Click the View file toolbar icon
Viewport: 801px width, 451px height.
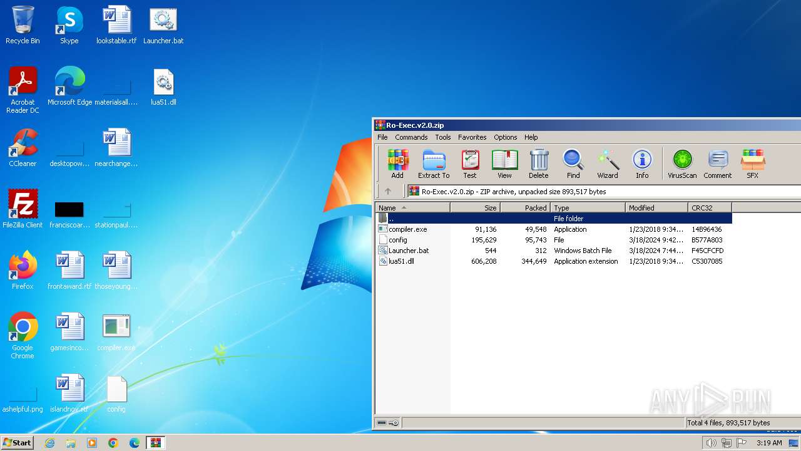pyautogui.click(x=504, y=164)
